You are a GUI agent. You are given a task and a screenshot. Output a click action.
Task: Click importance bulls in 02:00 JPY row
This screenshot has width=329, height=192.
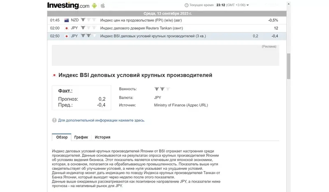tap(88, 28)
